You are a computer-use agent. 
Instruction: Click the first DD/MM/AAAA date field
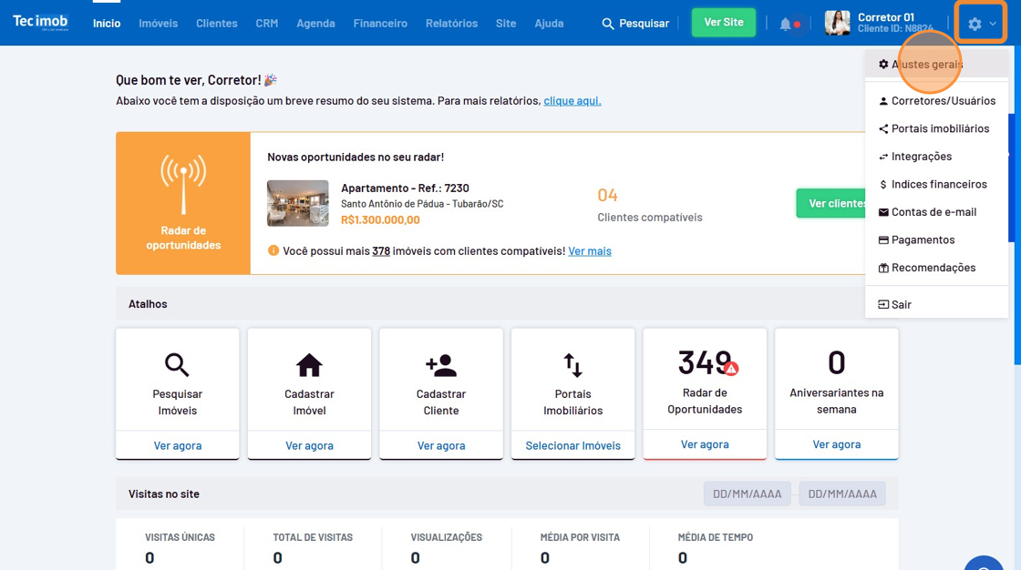(747, 494)
